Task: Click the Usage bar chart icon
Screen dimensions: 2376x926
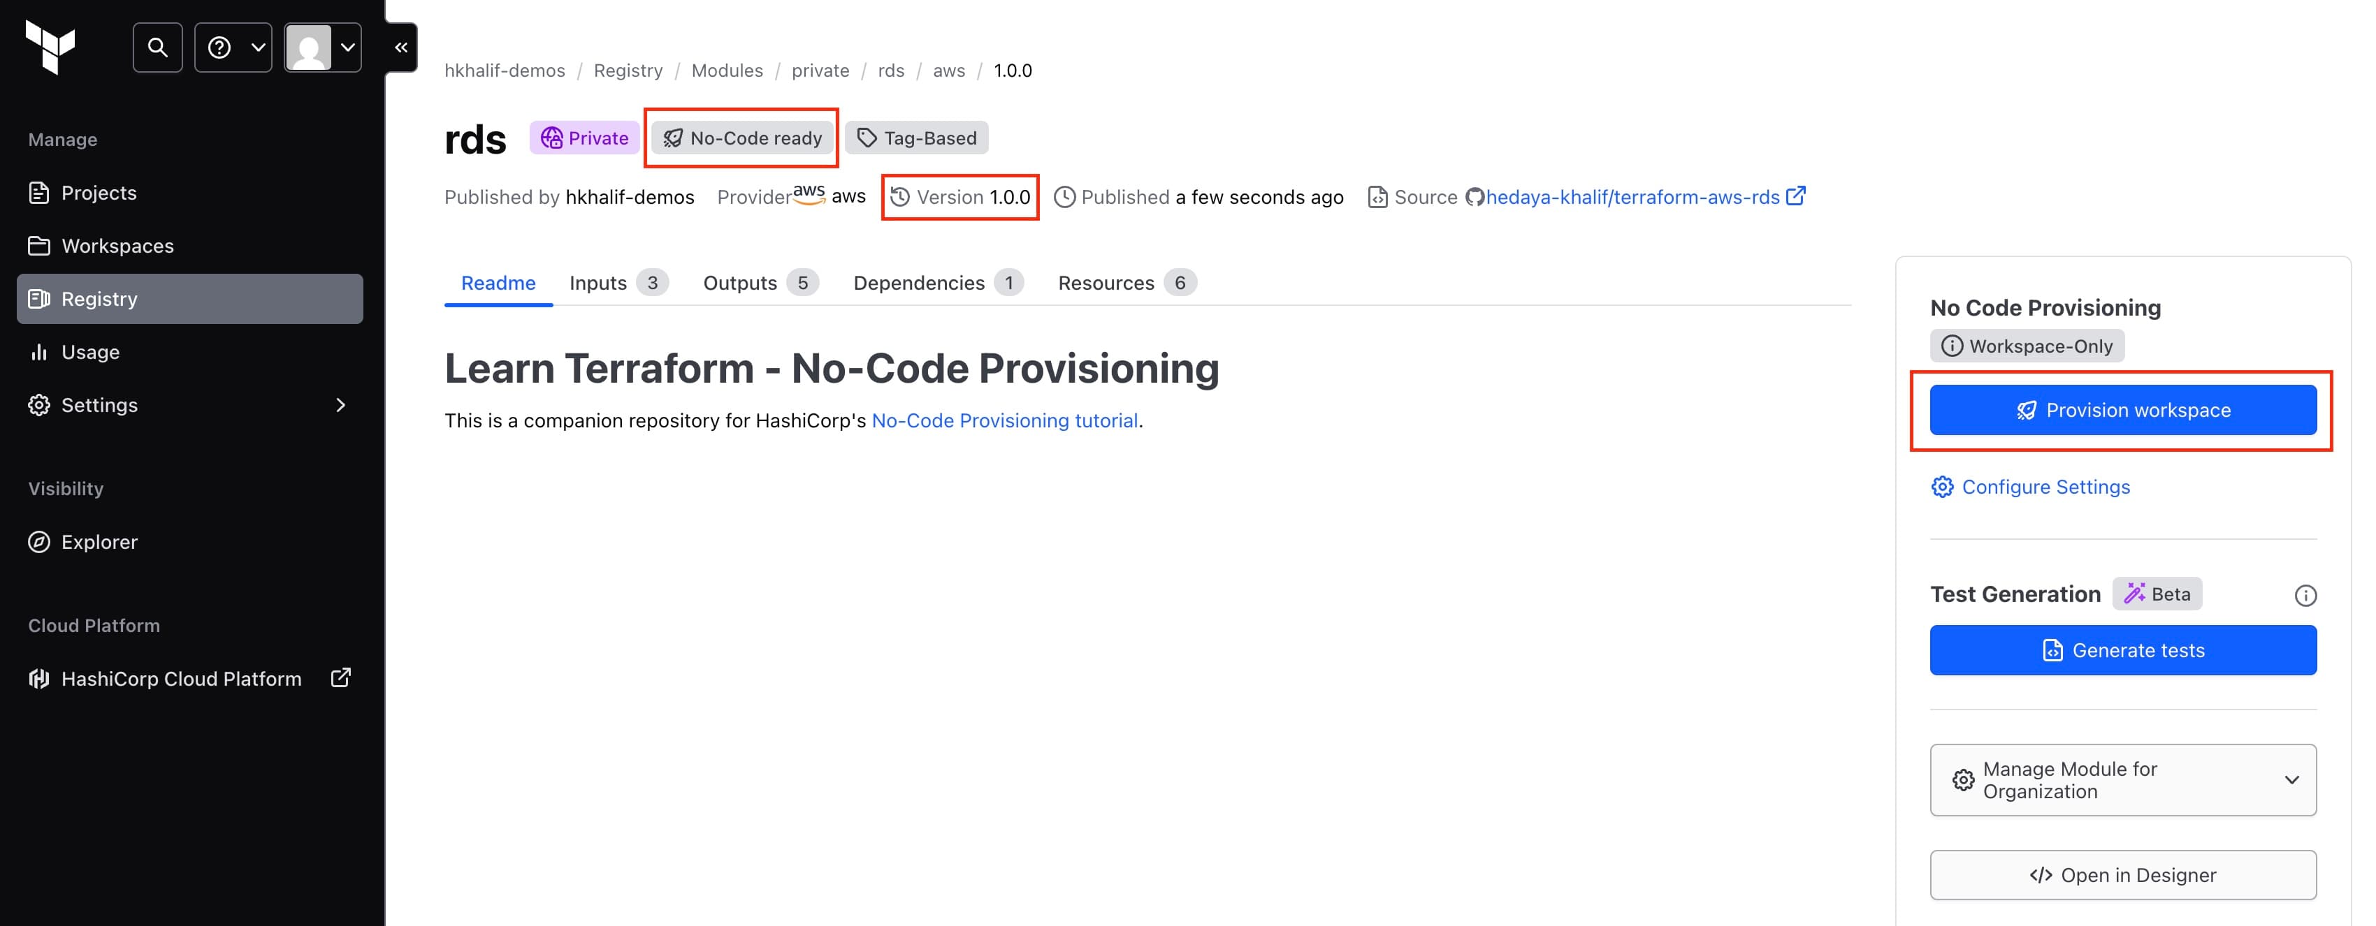Action: coord(38,352)
